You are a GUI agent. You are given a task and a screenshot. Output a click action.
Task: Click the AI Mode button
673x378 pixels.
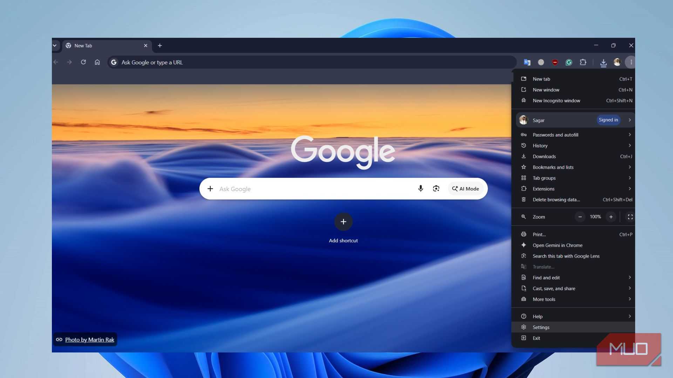465,189
